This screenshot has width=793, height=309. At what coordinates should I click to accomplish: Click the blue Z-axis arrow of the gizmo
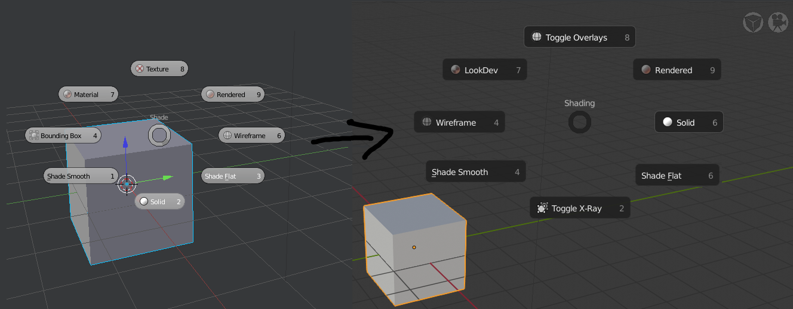pyautogui.click(x=125, y=143)
